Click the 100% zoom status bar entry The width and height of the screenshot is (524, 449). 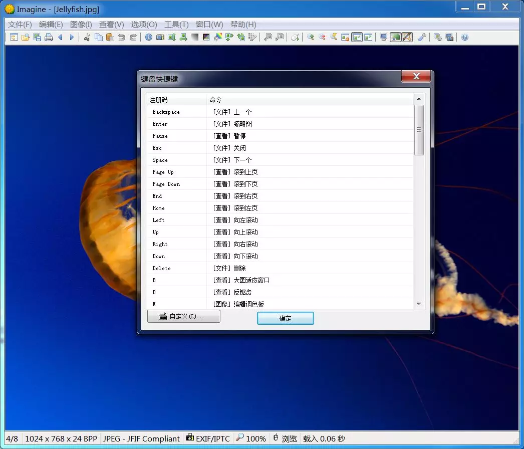(x=251, y=438)
